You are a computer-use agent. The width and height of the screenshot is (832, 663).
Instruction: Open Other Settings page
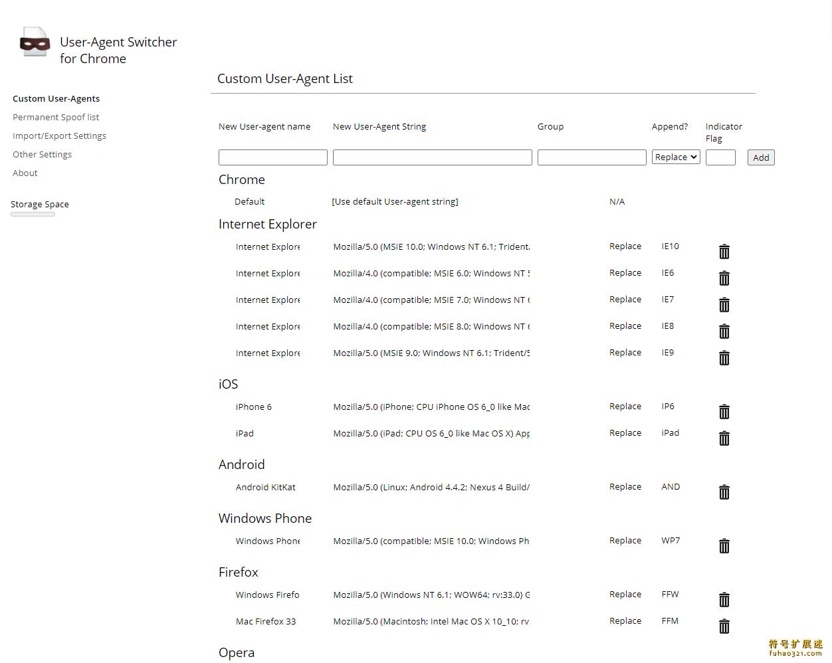(x=42, y=154)
